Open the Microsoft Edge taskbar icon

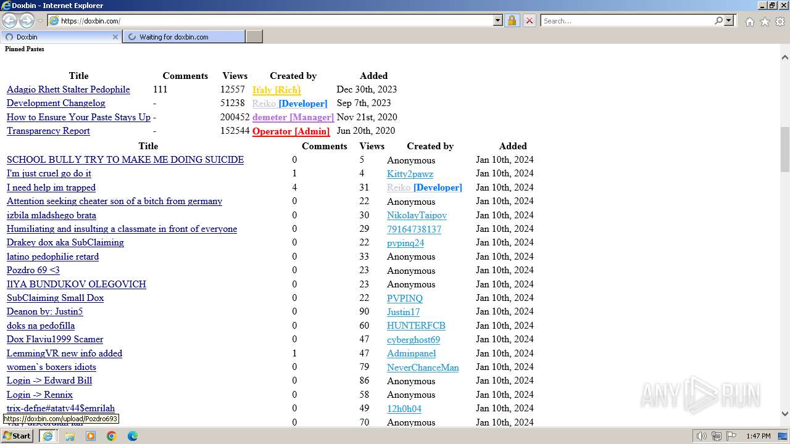[133, 436]
